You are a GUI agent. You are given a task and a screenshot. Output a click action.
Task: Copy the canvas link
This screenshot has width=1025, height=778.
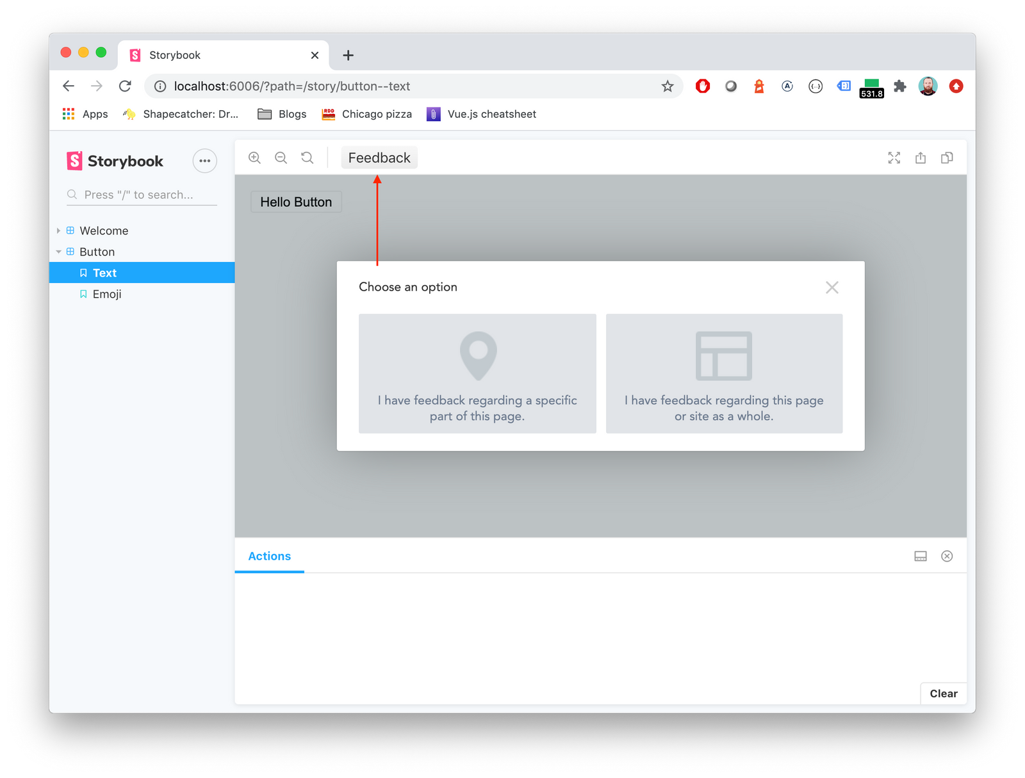[947, 158]
